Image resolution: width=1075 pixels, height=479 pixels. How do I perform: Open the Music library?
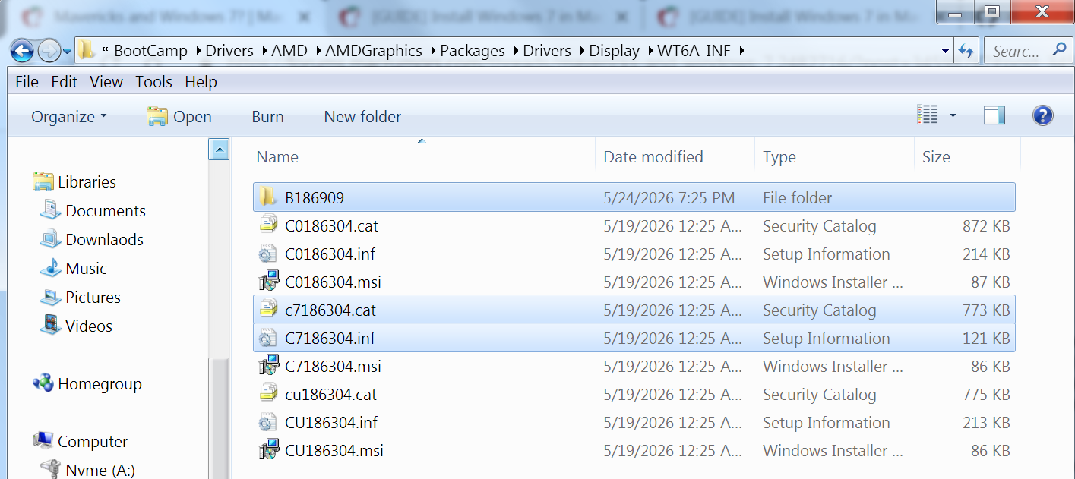pyautogui.click(x=74, y=268)
